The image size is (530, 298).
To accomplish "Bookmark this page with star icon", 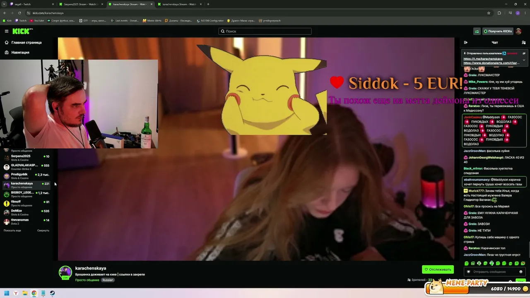I will pos(489,13).
